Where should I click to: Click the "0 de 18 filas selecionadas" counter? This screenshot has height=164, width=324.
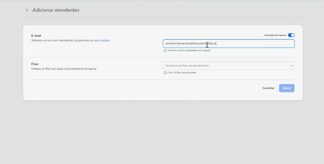click(x=182, y=72)
